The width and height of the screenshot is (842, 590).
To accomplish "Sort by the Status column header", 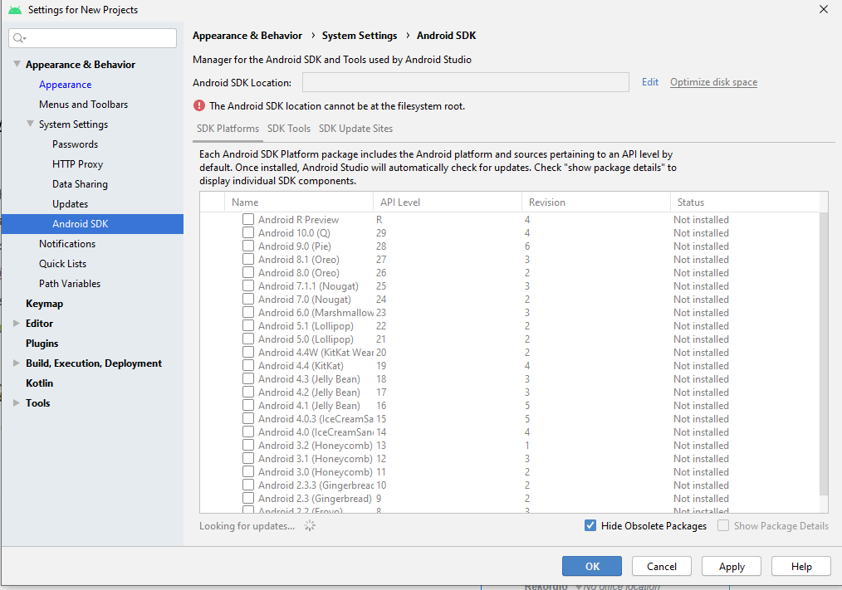I will point(746,202).
